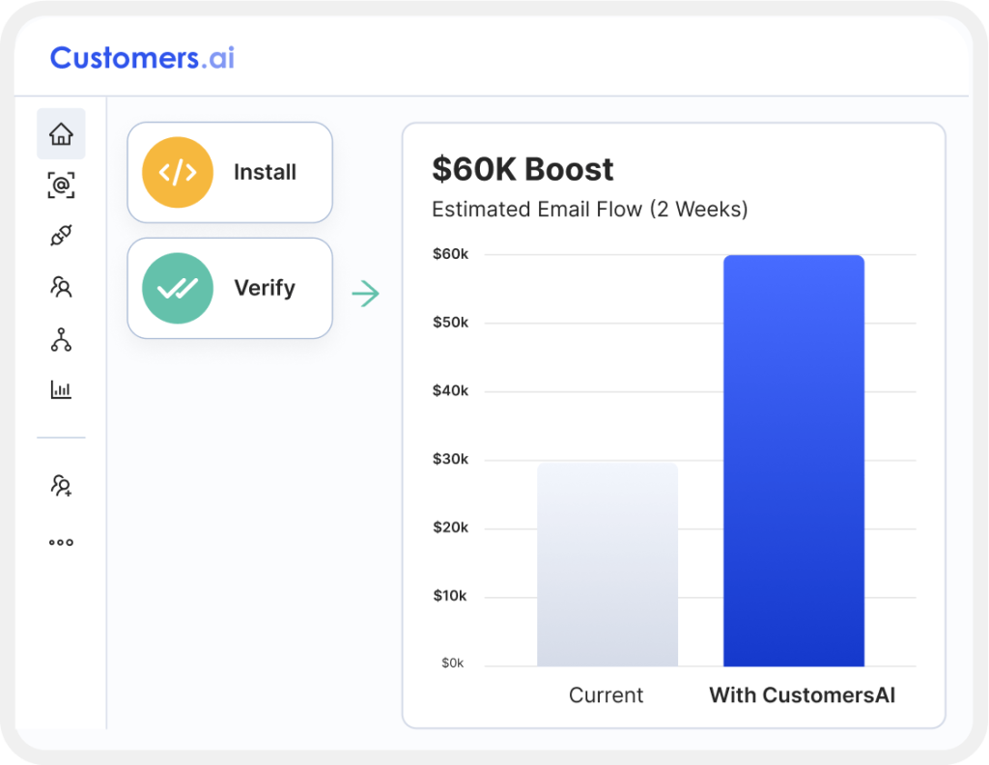Open the workflow hierarchy node icon
Viewport: 989px width, 765px height.
point(61,339)
